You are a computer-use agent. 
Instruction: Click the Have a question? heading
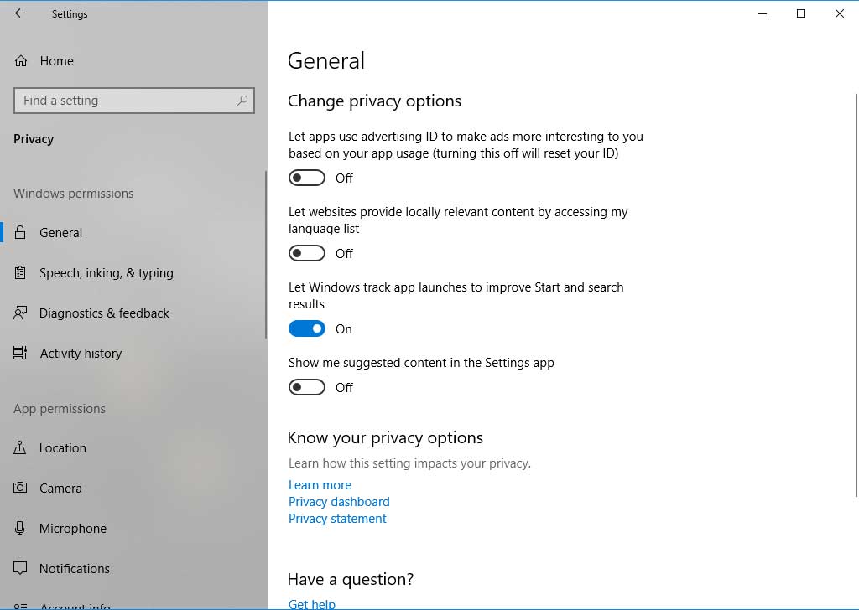point(351,579)
